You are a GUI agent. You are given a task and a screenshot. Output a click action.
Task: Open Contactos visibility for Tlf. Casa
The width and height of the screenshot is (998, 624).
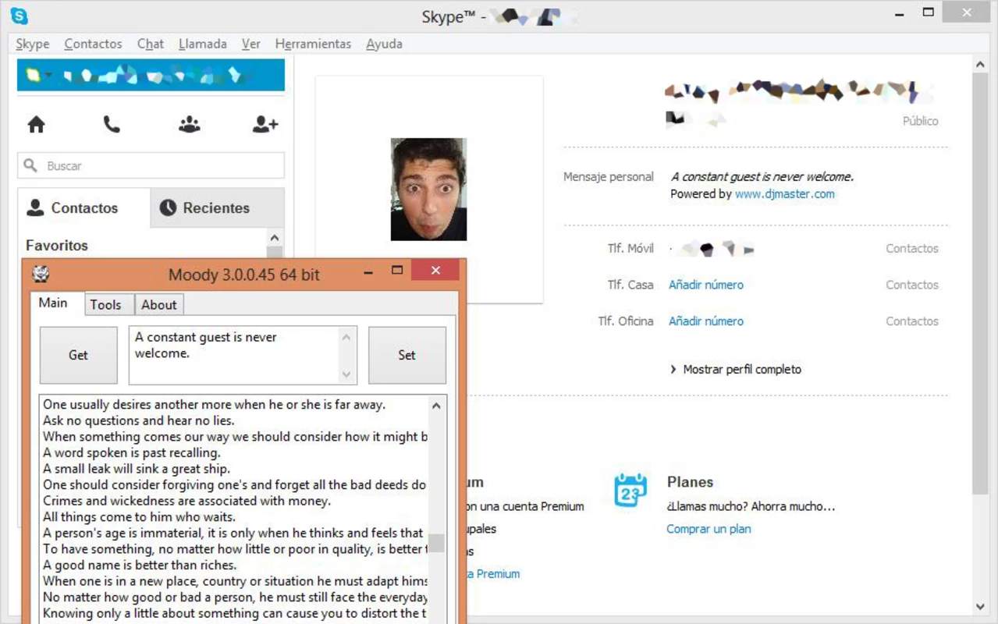tap(911, 285)
